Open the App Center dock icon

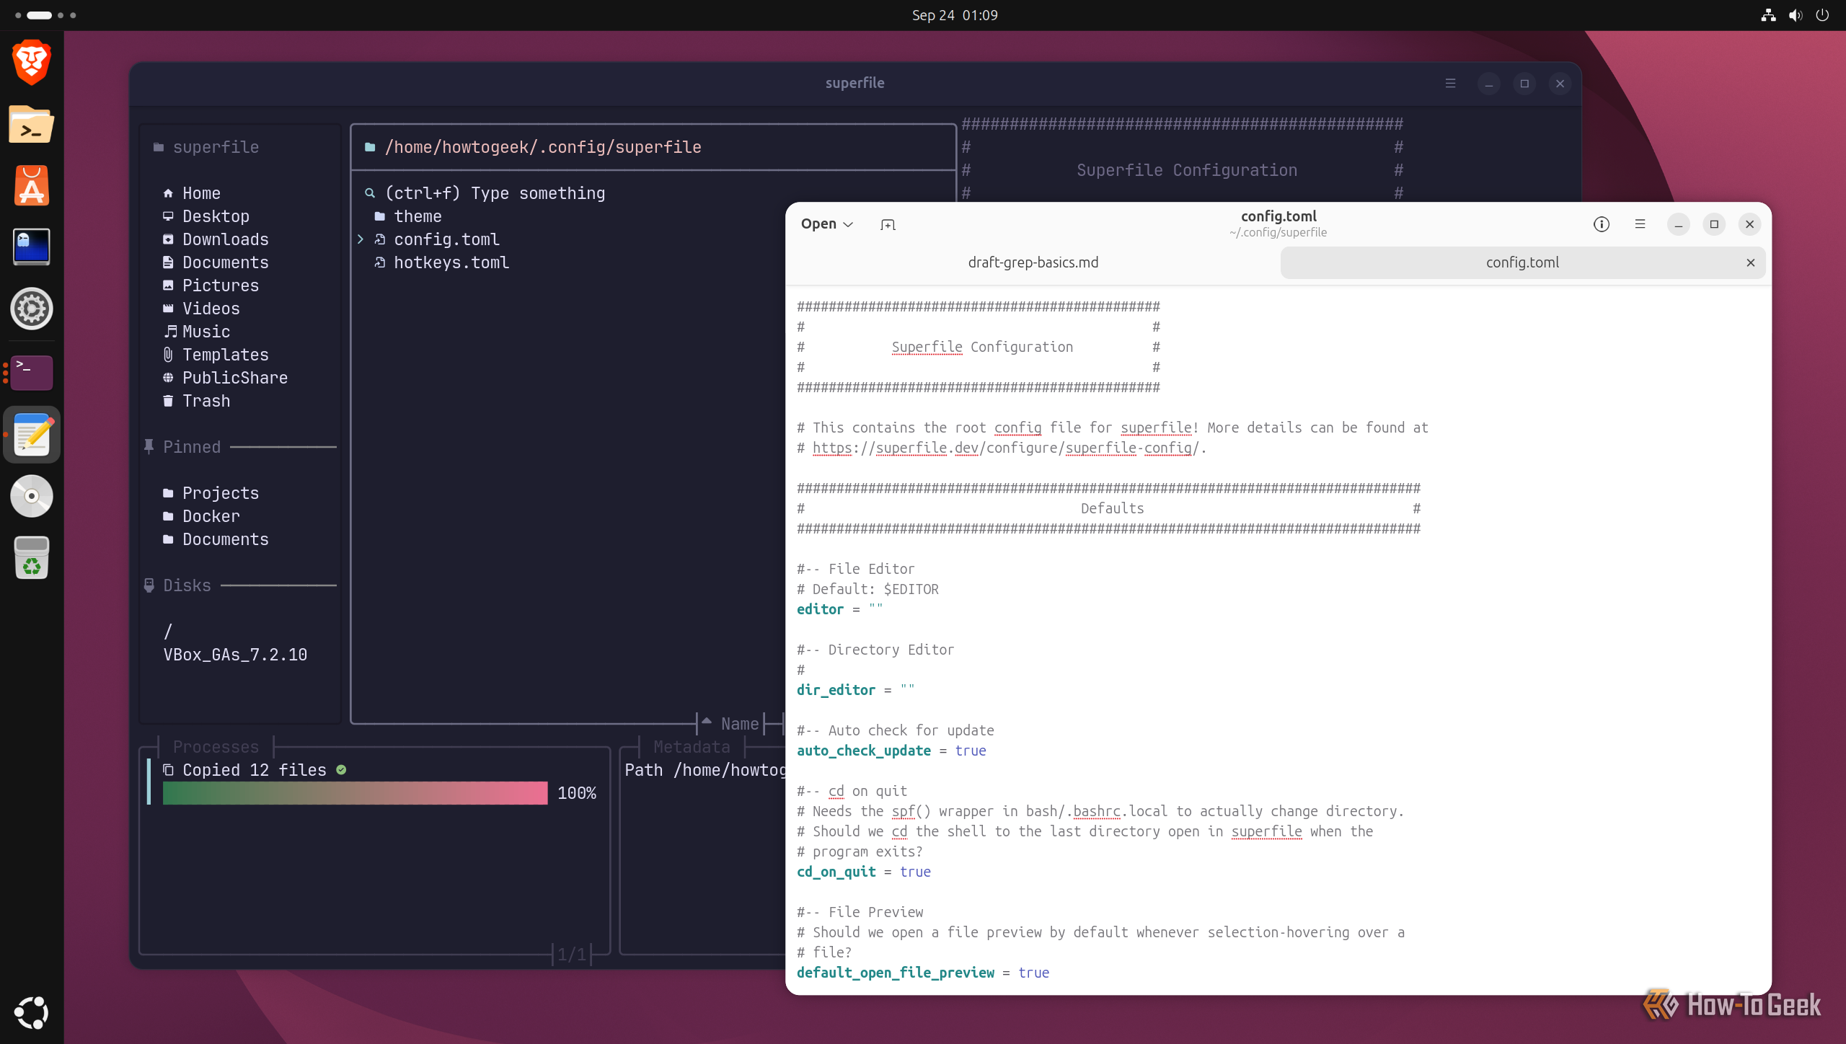tap(32, 186)
